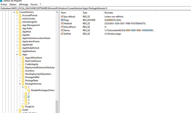This screenshot has width=191, height=113.
Task: Click the AdvertisingInfo folder icon
Action: point(20,22)
